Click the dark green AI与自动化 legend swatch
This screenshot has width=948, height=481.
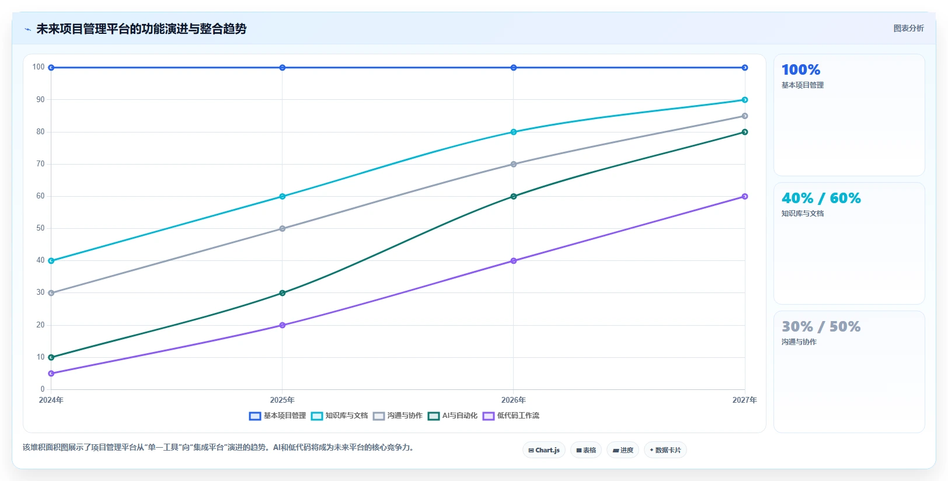(x=433, y=416)
